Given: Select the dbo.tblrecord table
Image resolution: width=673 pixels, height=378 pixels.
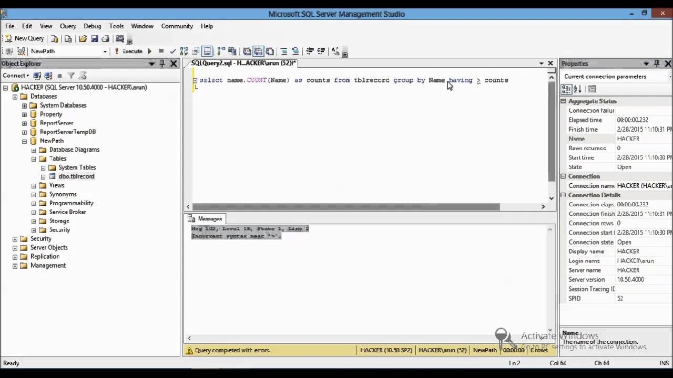Looking at the screenshot, I should 76,176.
